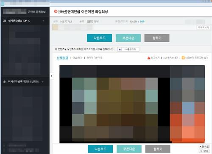Click the orange download program install icon
Viewport: 212px width, 154px height.
coord(183,58)
